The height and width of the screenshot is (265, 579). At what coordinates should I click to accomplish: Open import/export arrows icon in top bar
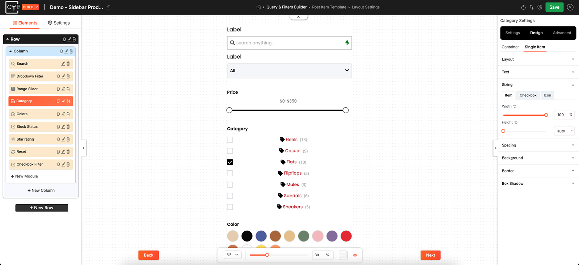tap(532, 7)
